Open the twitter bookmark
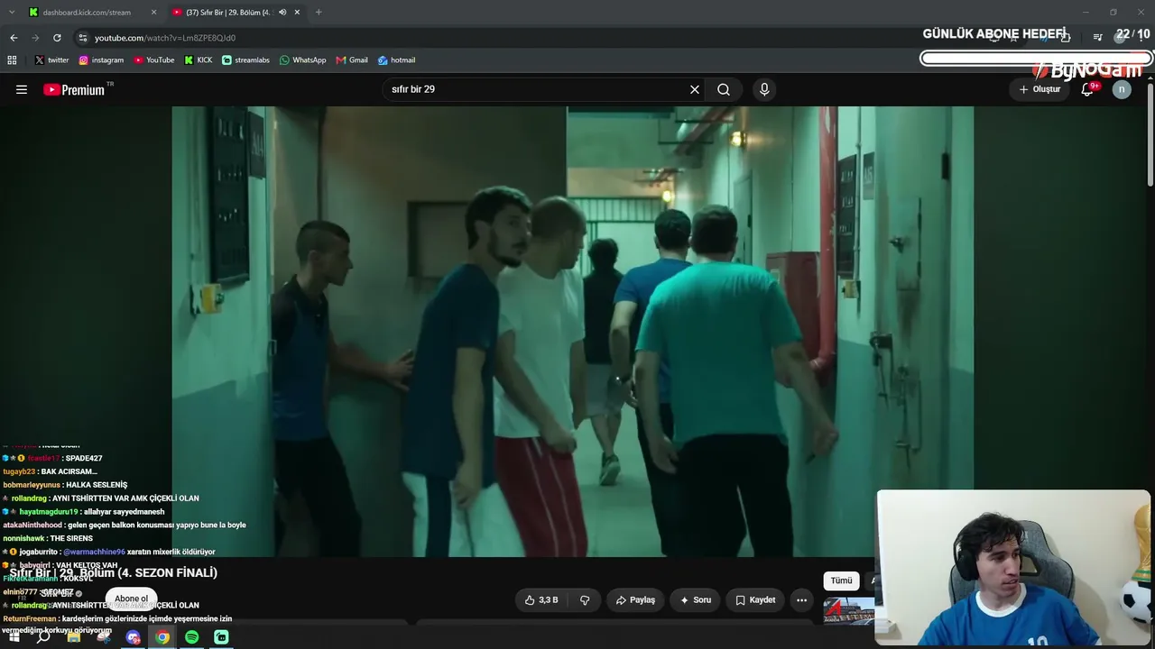This screenshot has height=649, width=1155. (51, 60)
